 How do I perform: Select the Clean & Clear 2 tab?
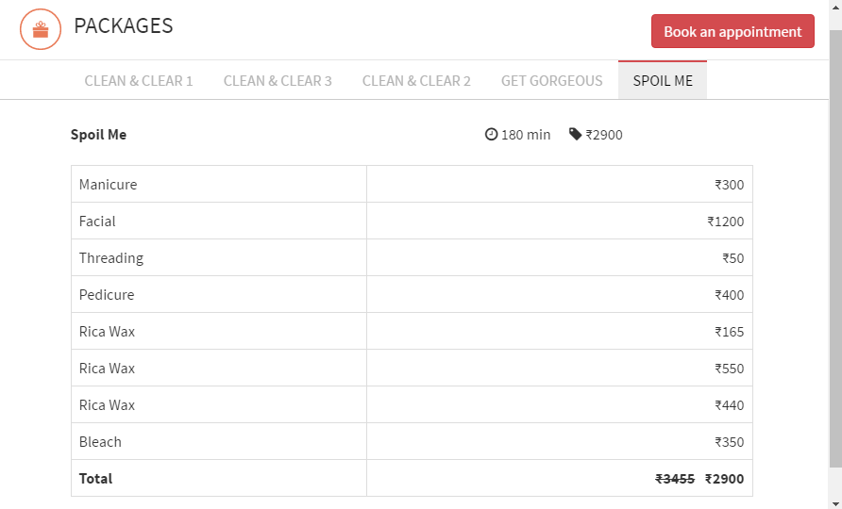pyautogui.click(x=416, y=81)
